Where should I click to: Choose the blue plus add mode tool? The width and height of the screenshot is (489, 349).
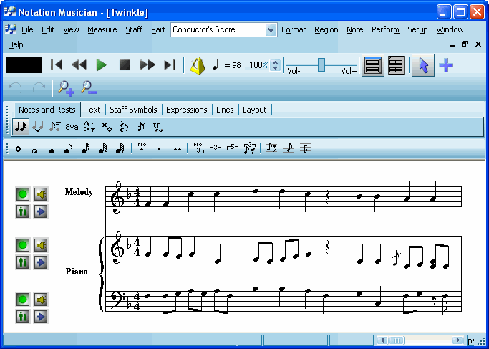click(x=446, y=65)
